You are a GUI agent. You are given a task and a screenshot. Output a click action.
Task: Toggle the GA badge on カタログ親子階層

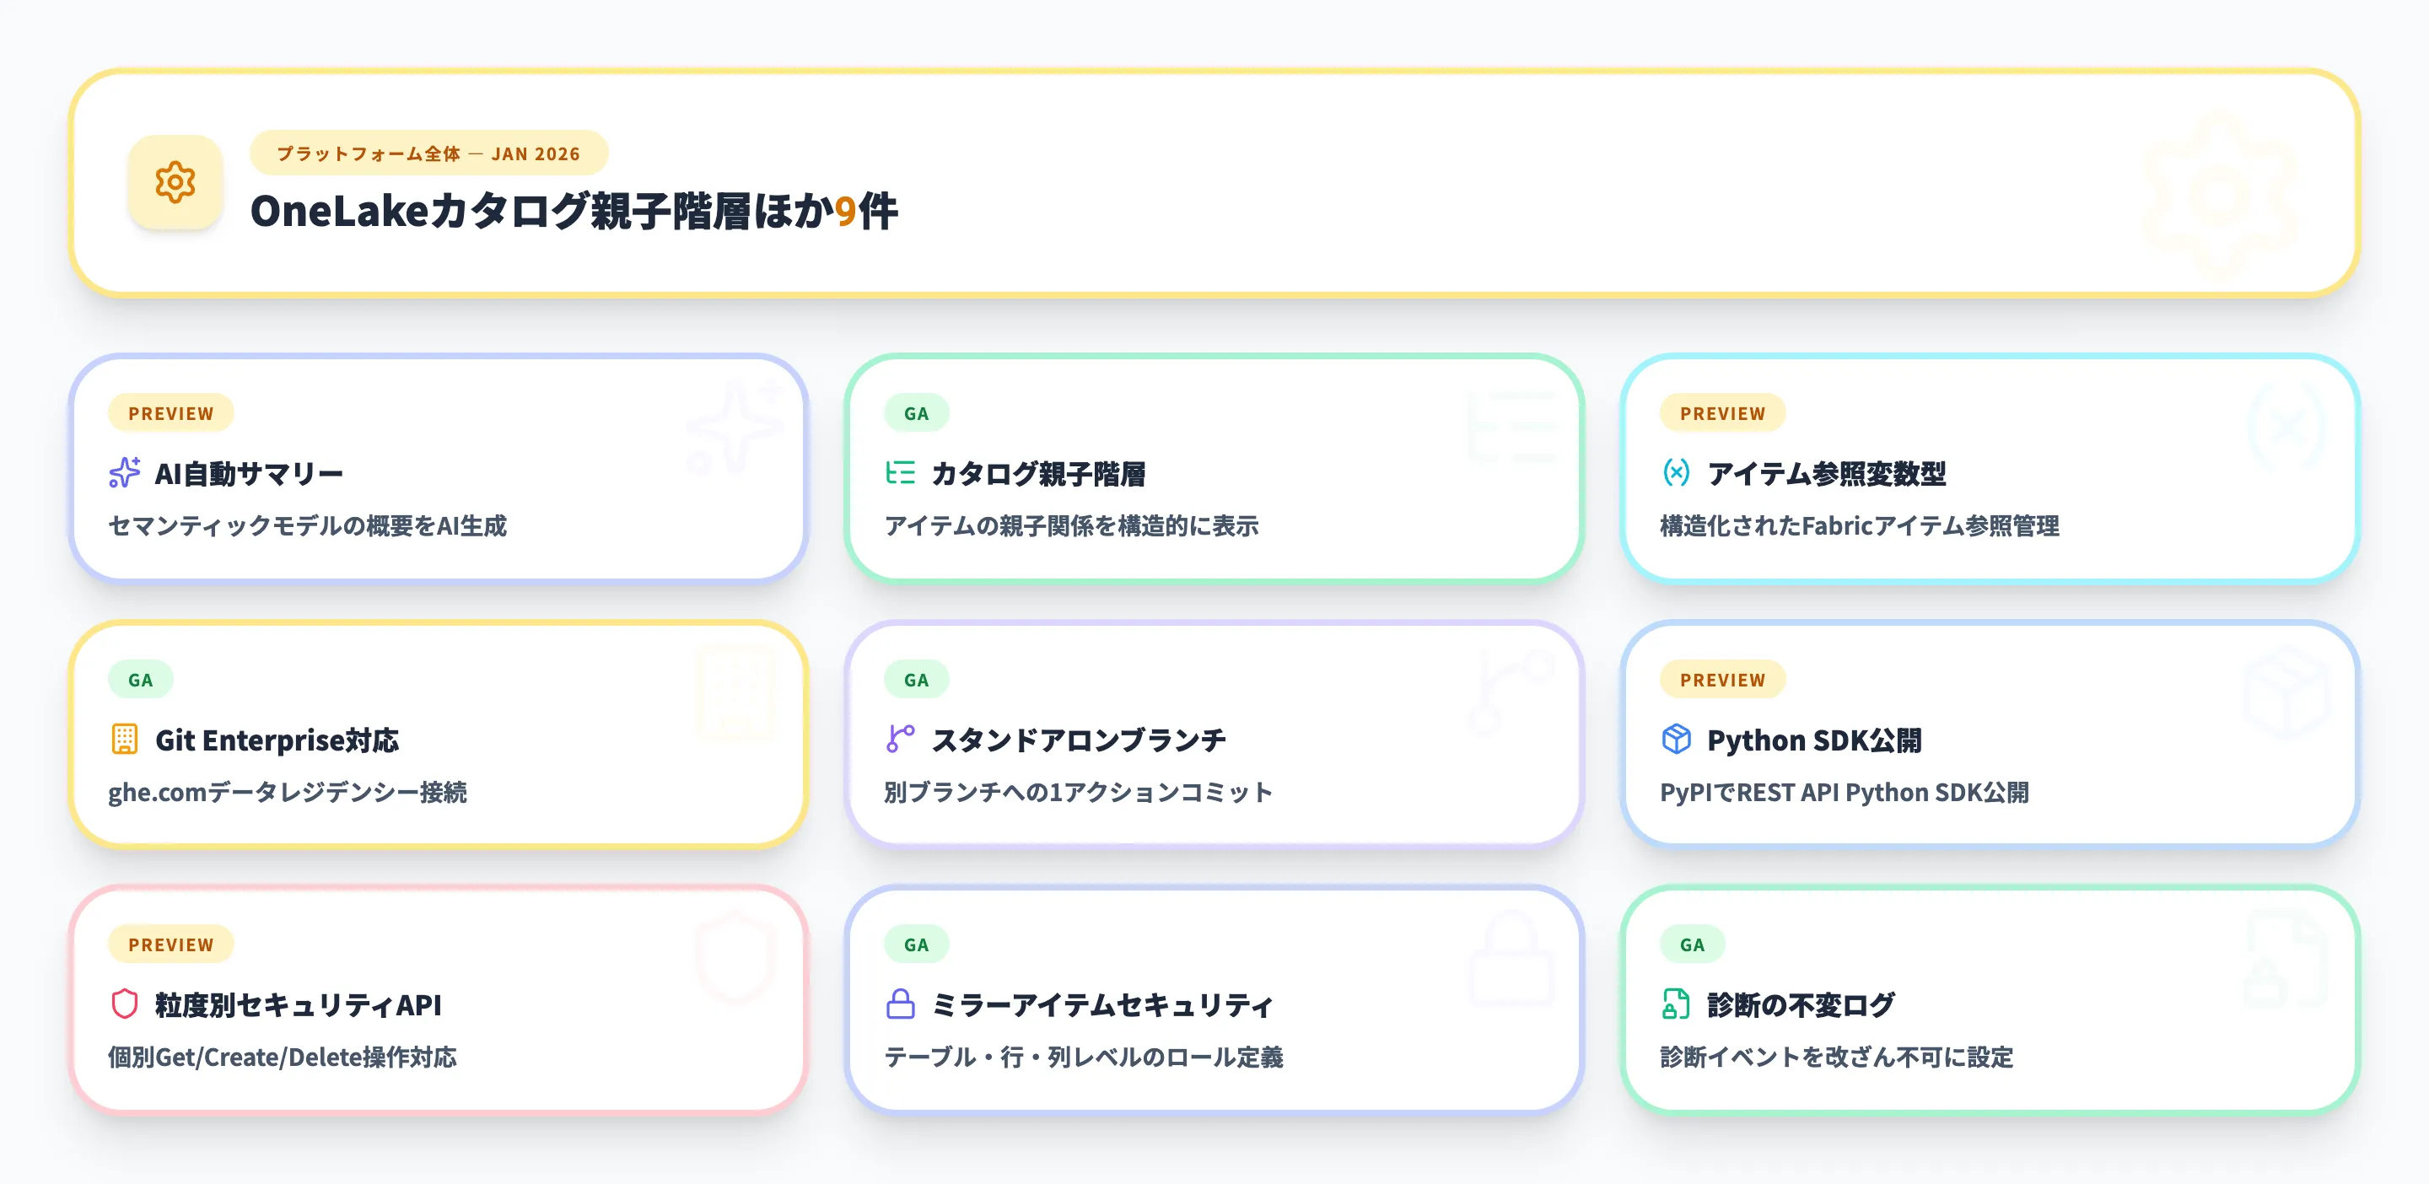coord(916,413)
